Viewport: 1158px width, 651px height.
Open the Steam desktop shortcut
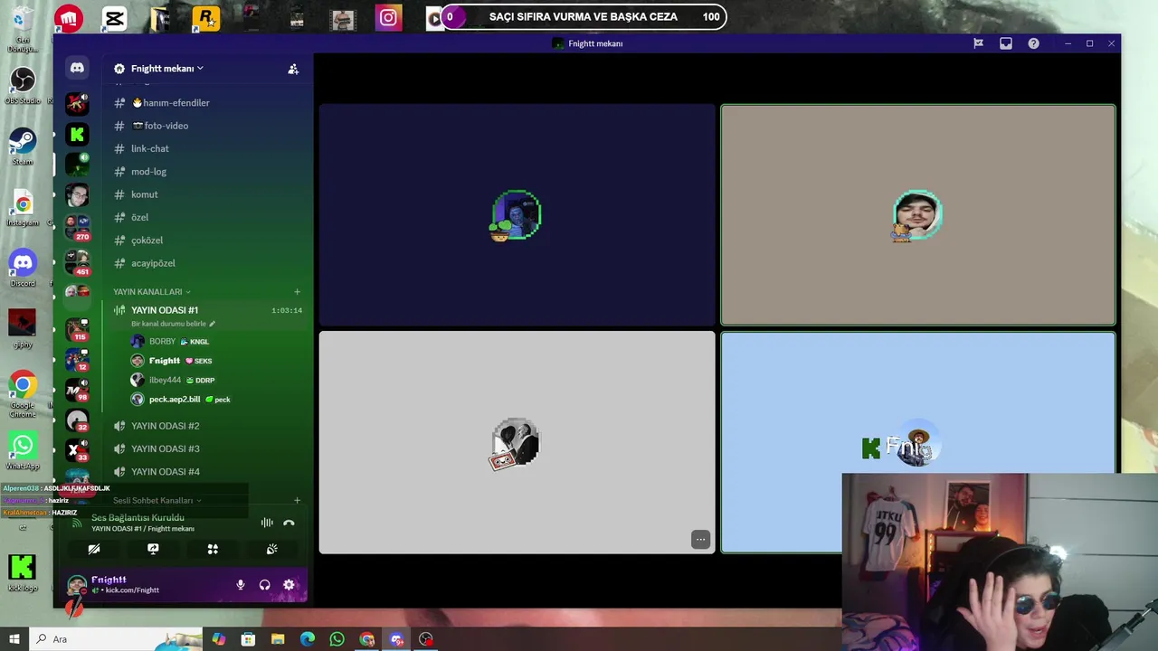click(x=23, y=146)
